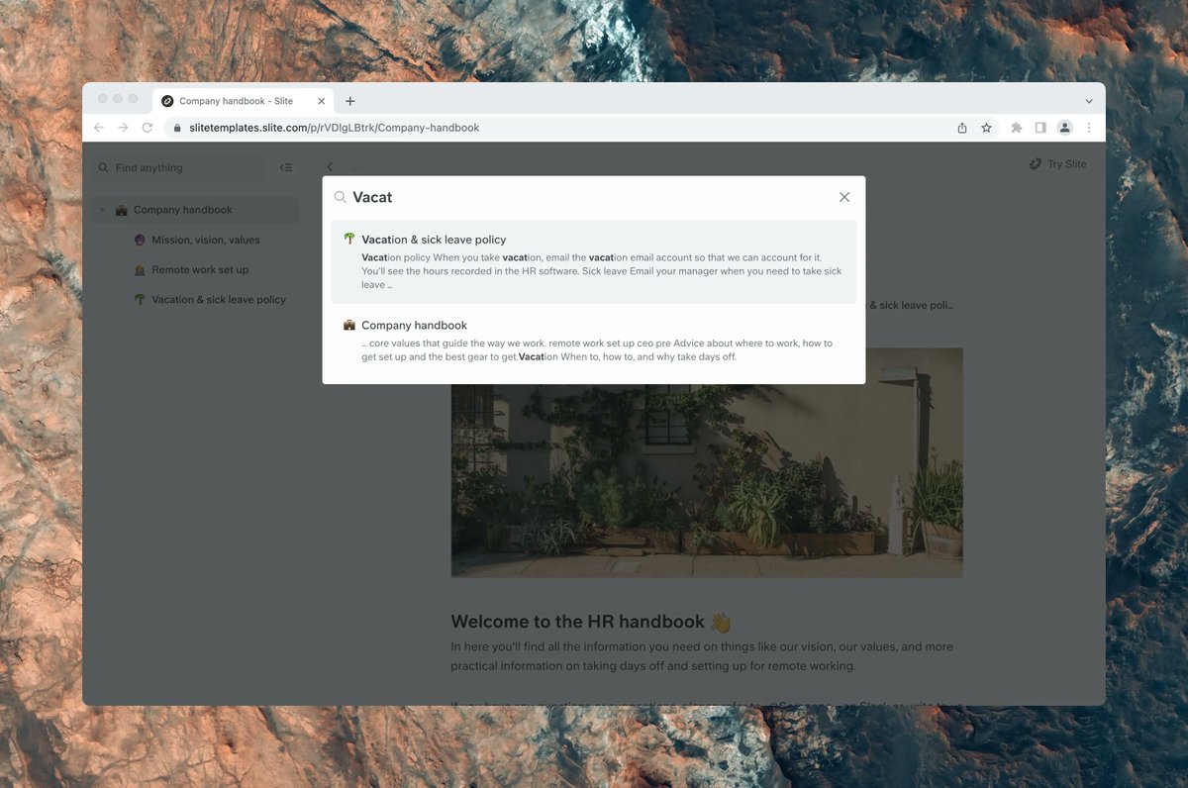Click the house plants cover image
This screenshot has height=788, width=1188.
pyautogui.click(x=707, y=462)
